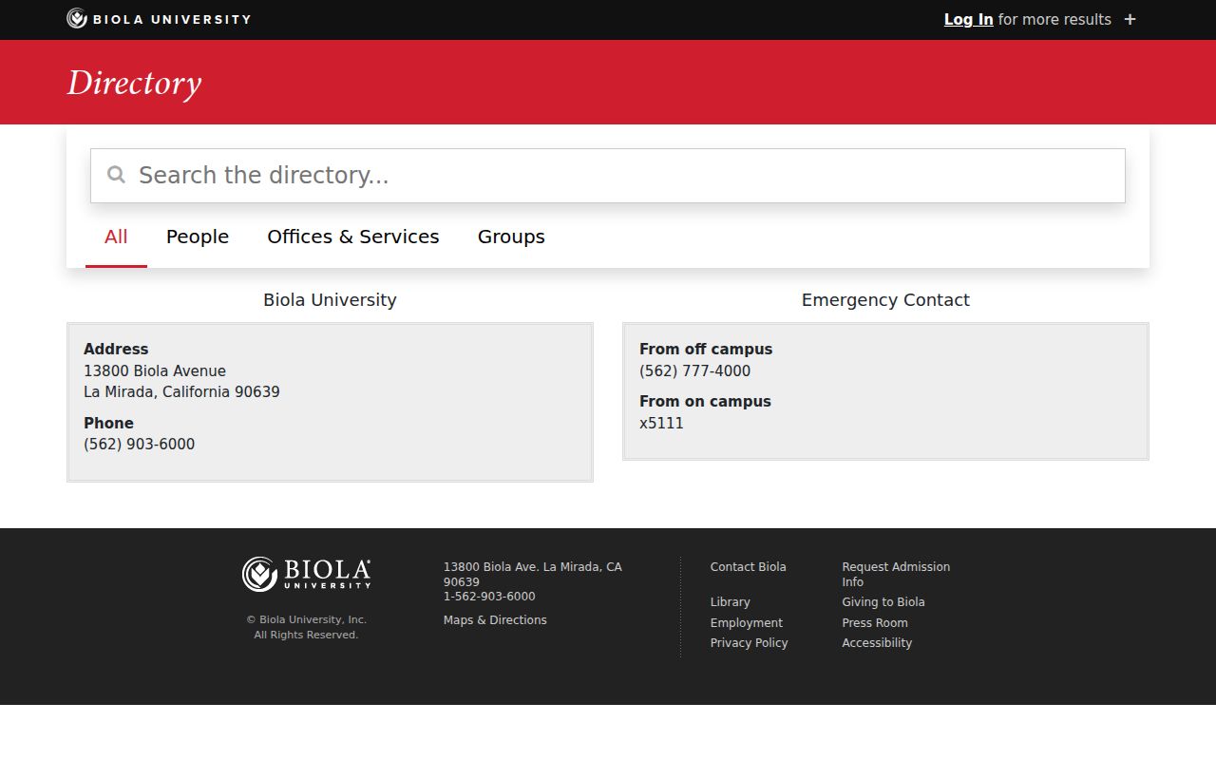This screenshot has width=1216, height=760.
Task: Open the Accessibility footer link
Action: click(x=877, y=642)
